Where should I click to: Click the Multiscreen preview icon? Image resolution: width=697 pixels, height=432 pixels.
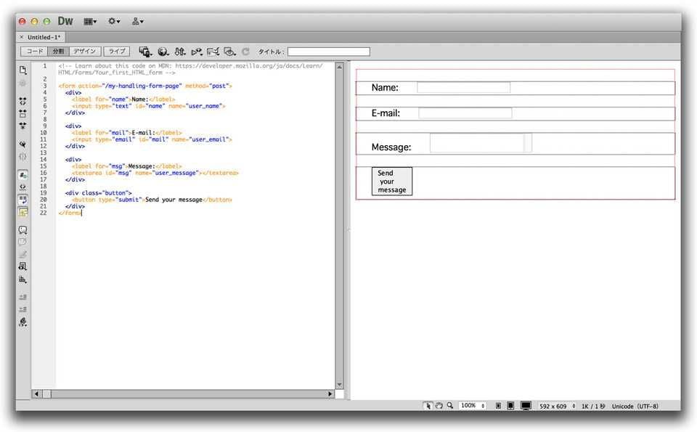coord(145,52)
